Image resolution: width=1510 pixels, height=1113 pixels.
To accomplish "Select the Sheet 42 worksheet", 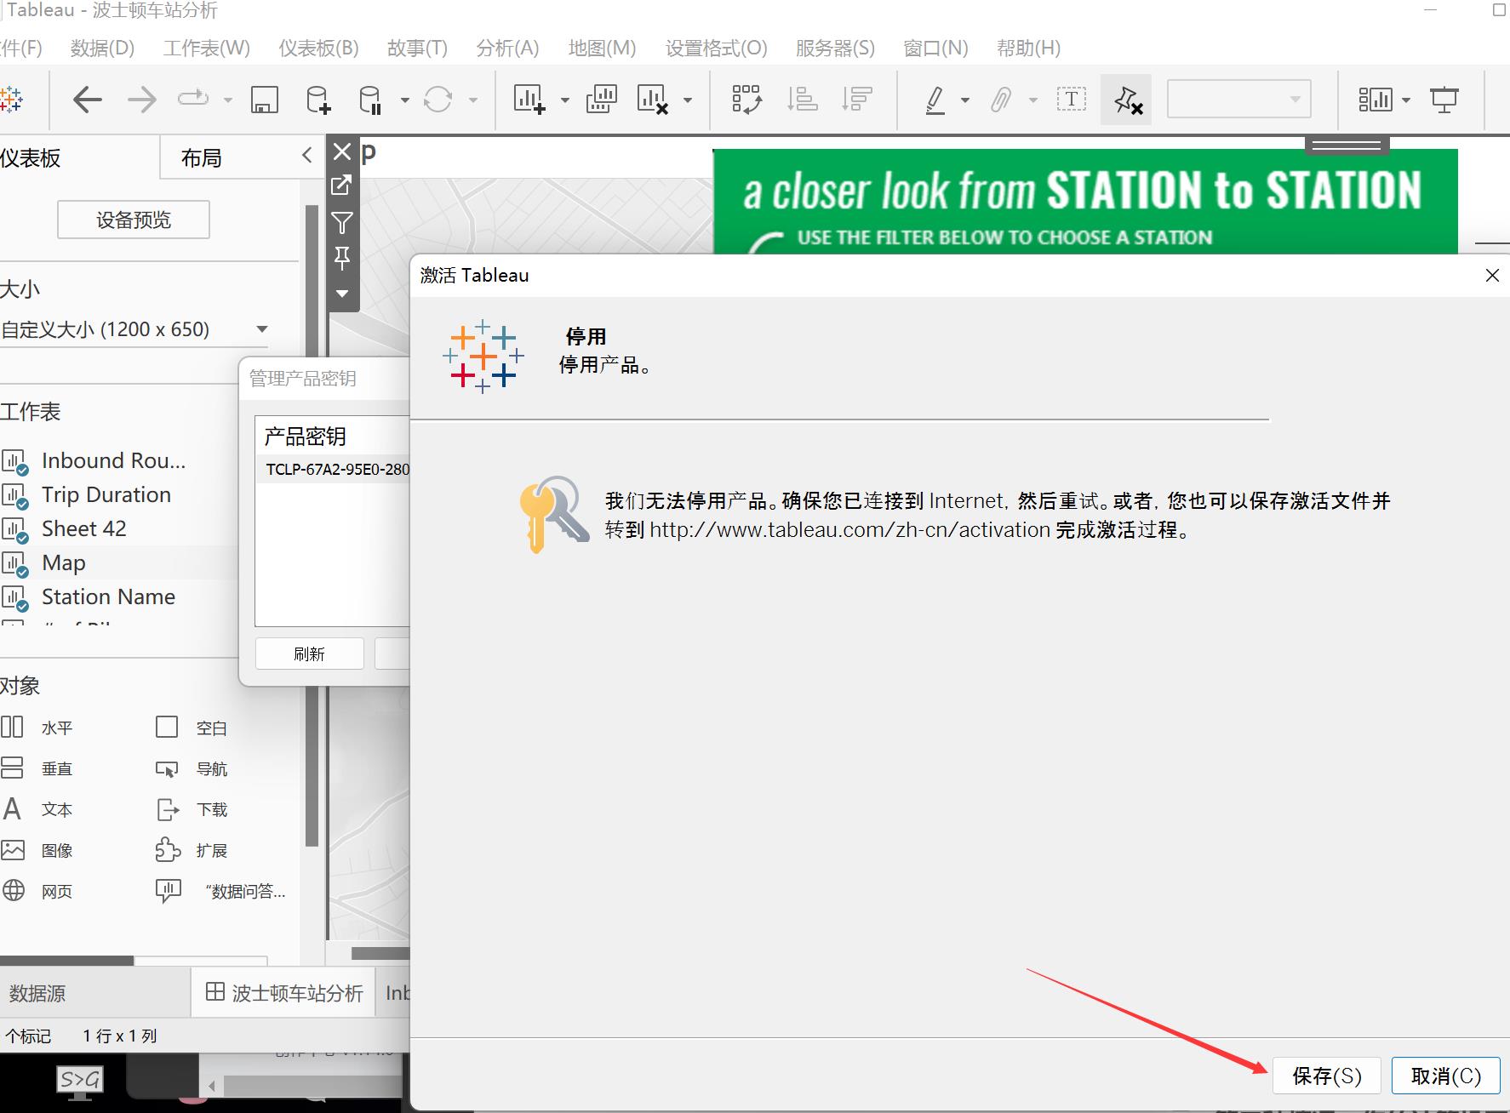I will (x=83, y=528).
